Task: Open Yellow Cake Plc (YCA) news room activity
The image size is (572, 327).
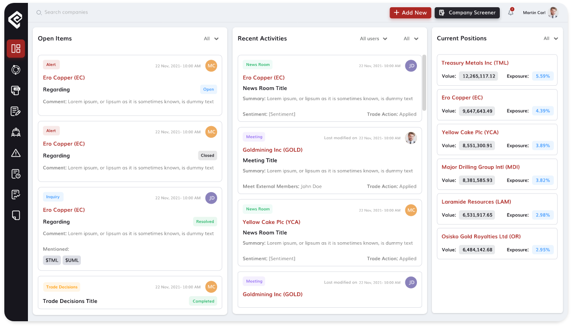Action: tap(272, 222)
